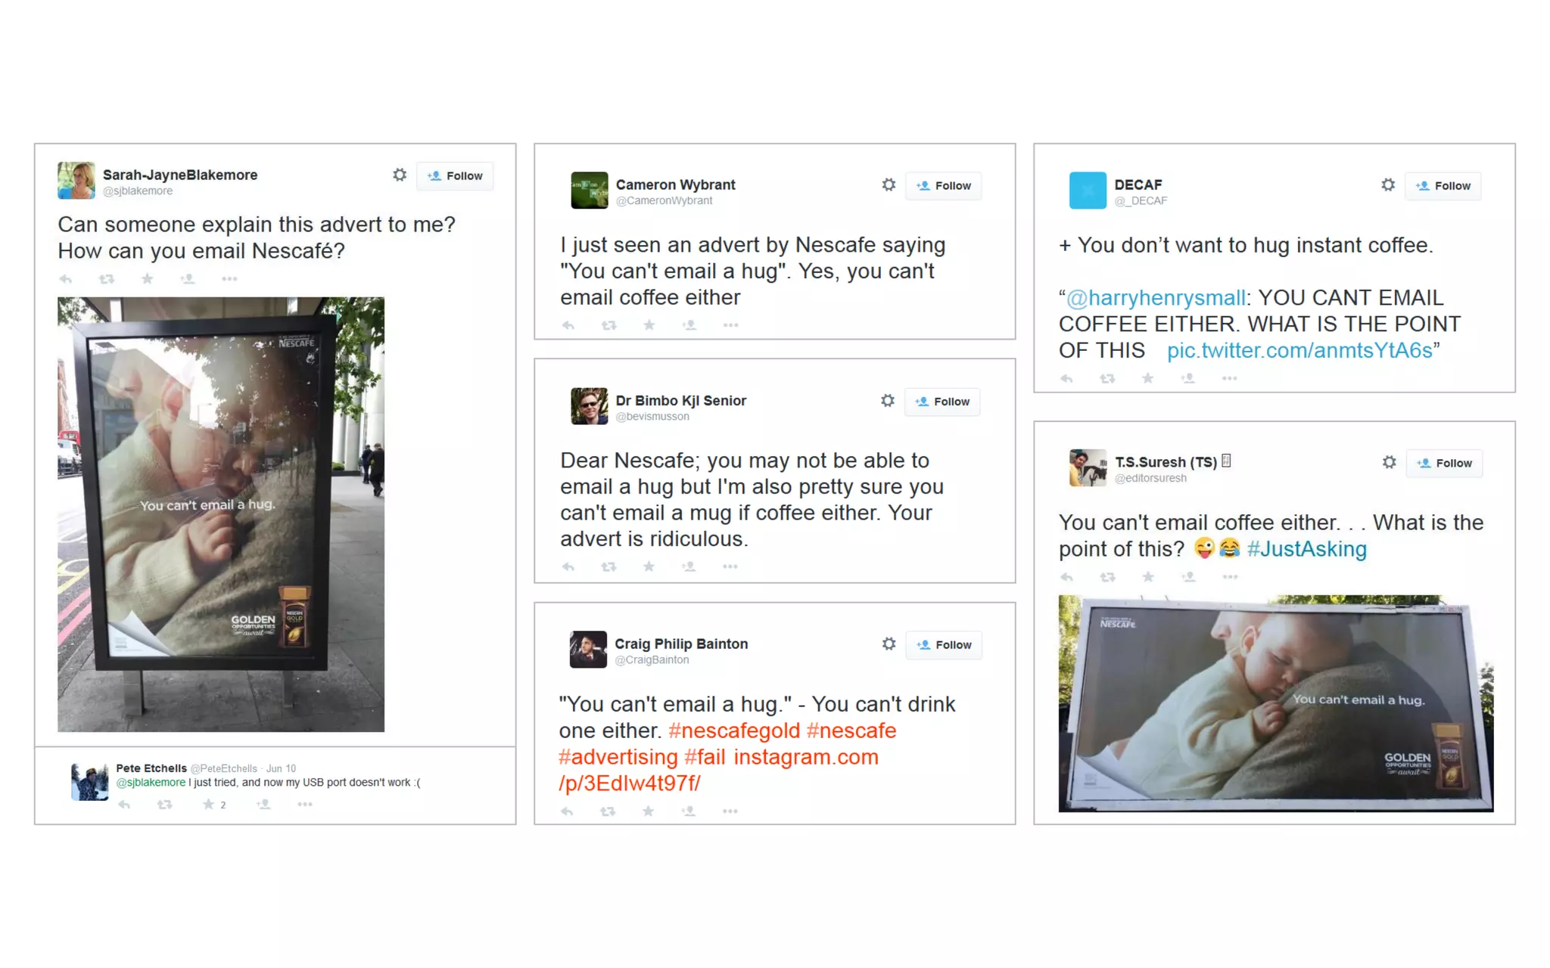Open gear options for Dr Bimbo's tweet
The height and width of the screenshot is (968, 1550).
tap(887, 401)
